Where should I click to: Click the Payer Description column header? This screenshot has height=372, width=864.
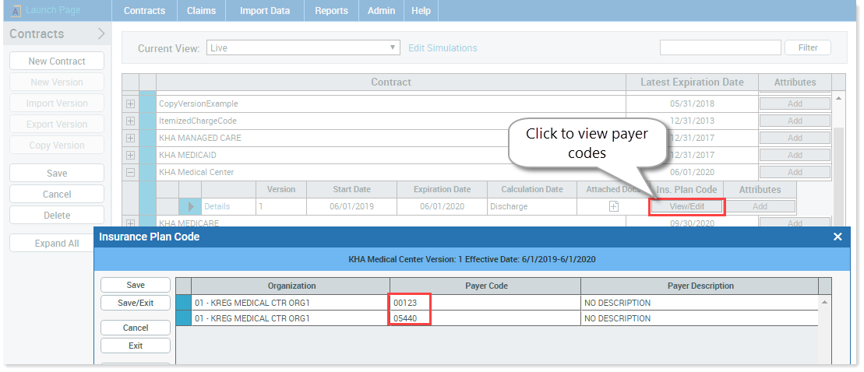[700, 286]
